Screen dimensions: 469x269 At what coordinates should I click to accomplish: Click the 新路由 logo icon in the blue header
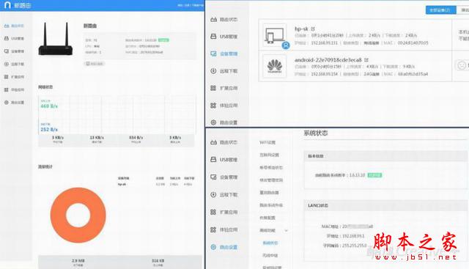click(x=7, y=5)
